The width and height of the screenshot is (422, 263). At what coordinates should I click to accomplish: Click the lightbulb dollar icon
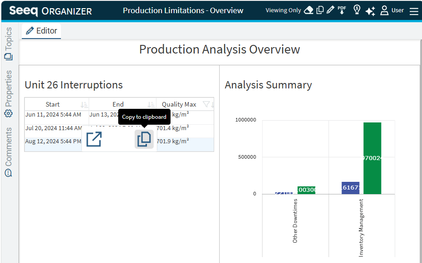click(357, 10)
